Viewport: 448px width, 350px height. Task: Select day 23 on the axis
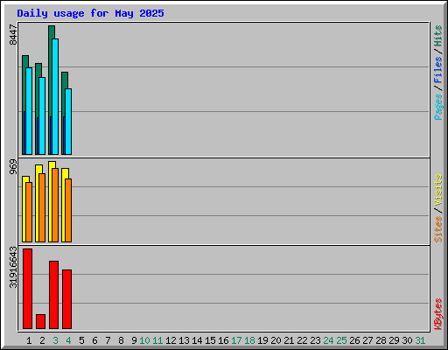point(315,340)
